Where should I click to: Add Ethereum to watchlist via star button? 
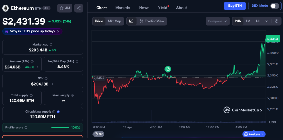pos(65,8)
